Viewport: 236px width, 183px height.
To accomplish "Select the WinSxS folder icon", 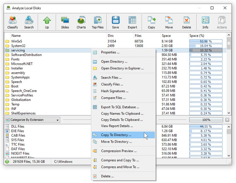I will pos(7,41).
